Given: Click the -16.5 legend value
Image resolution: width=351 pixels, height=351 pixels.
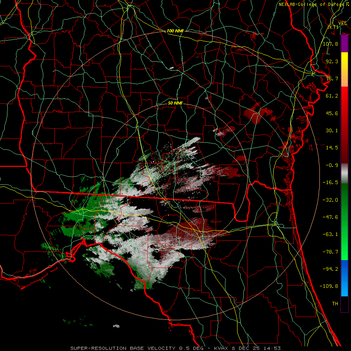Looking at the screenshot, I should (330, 183).
